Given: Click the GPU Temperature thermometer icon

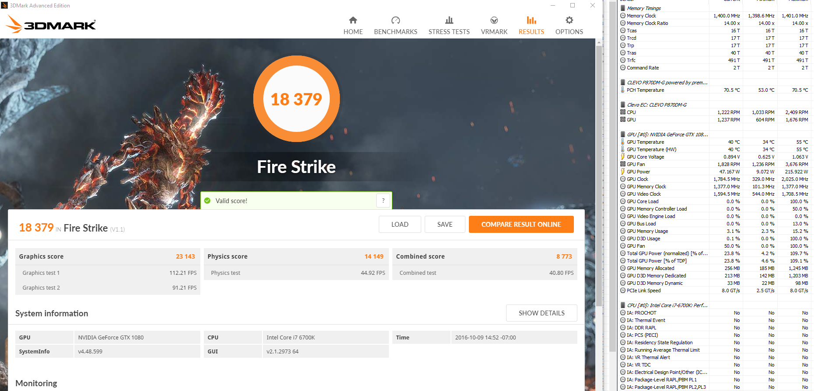Looking at the screenshot, I should coord(623,142).
